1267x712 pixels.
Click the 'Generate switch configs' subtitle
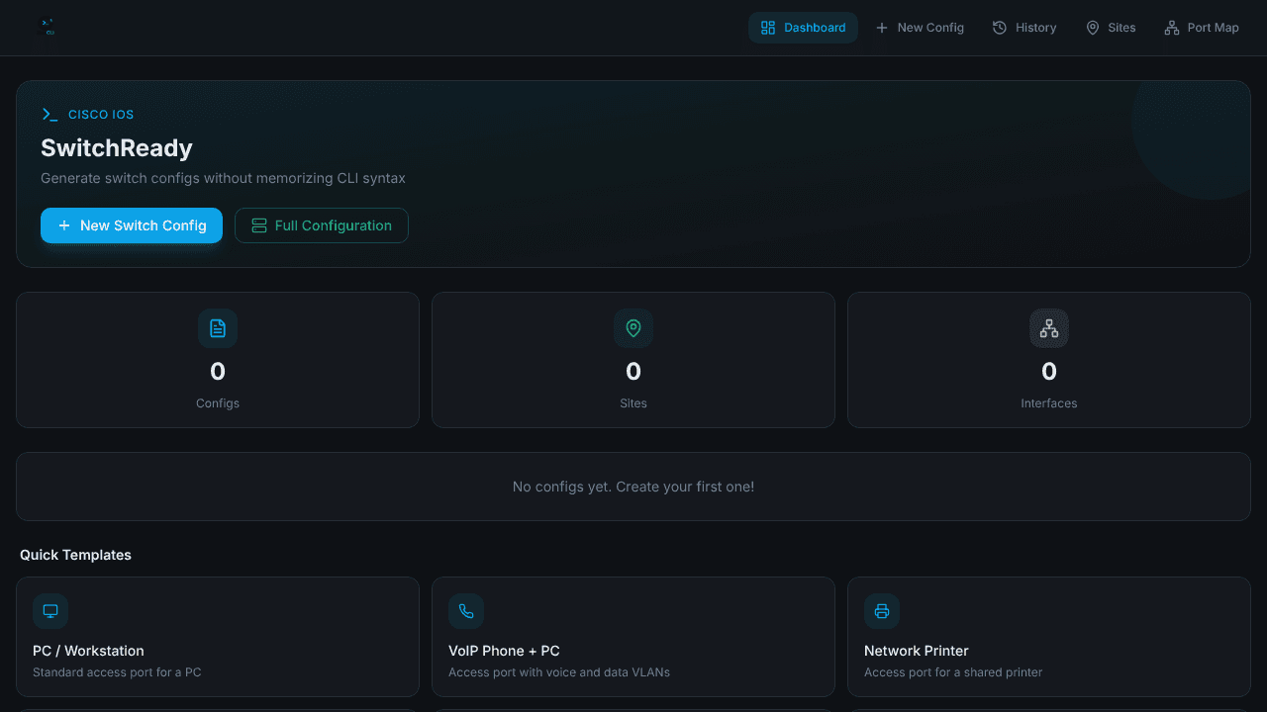pos(223,179)
